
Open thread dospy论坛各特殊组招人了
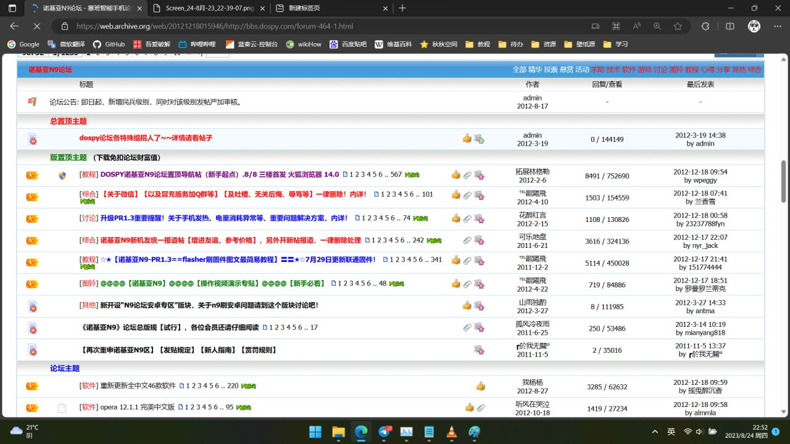146,138
